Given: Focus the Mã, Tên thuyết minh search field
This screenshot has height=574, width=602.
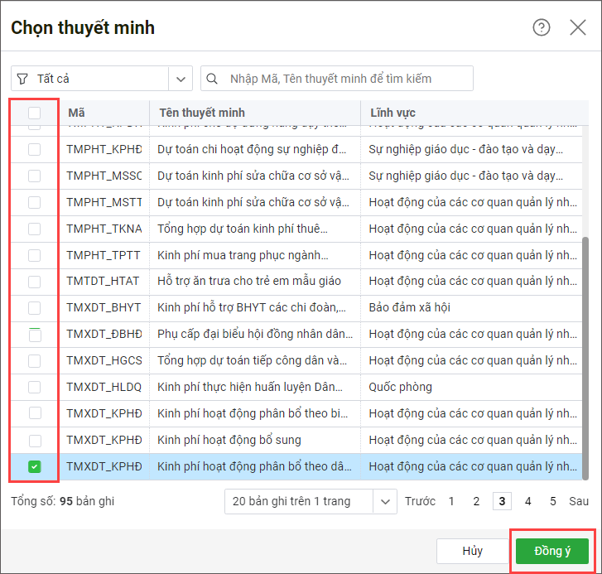Looking at the screenshot, I should [x=340, y=79].
